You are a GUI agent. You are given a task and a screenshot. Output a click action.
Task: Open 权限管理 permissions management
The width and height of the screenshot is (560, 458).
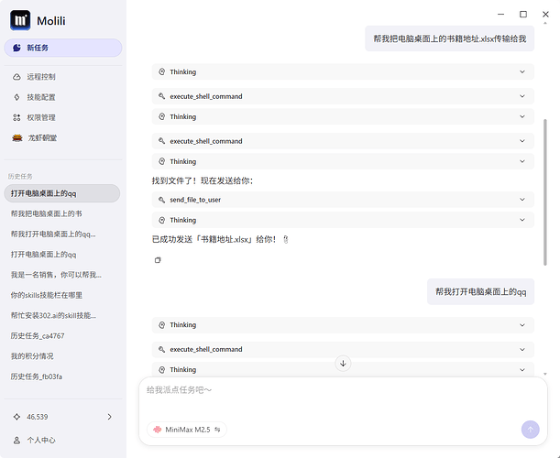pyautogui.click(x=40, y=117)
